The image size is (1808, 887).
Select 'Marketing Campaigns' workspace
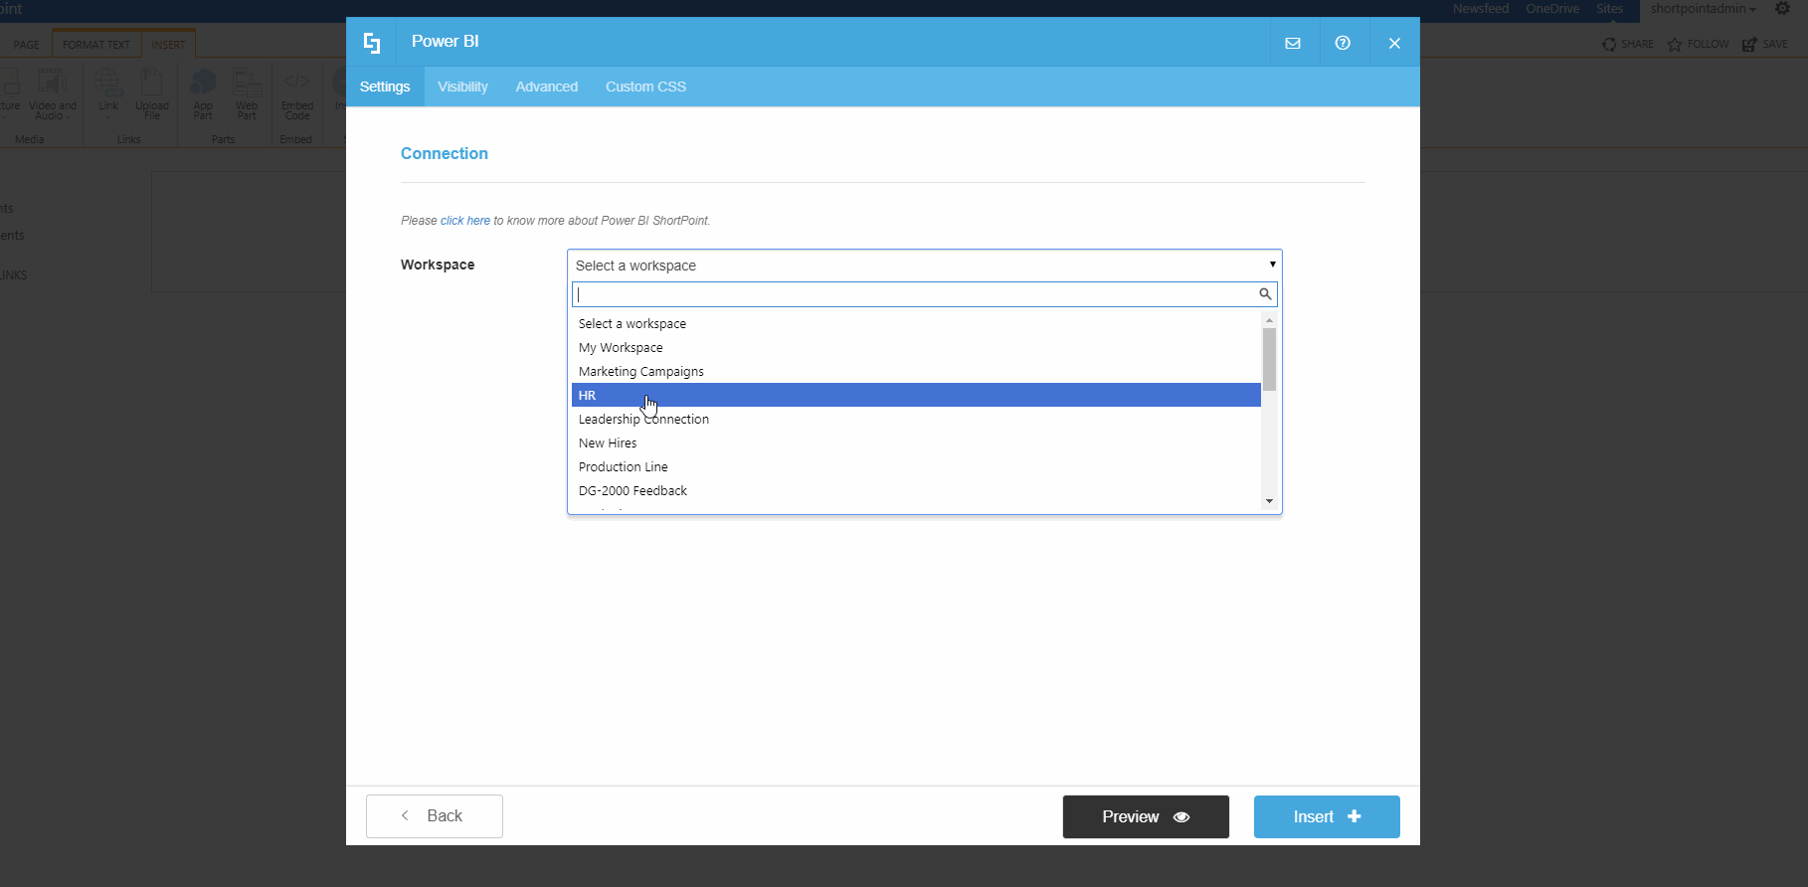tap(916, 372)
